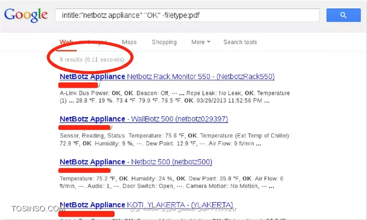The height and width of the screenshot is (220, 367).
Task: Click the snippet 'Temperature: 75.2 °F, OK. Humidity'
Action: pos(172,178)
